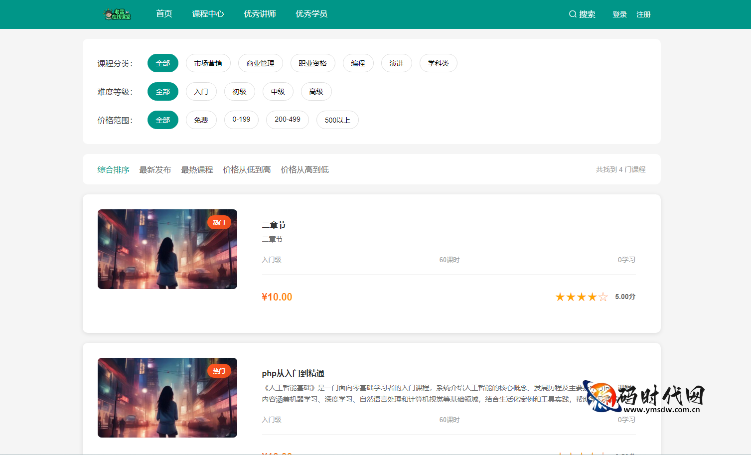
Task: Click the 热门 badge on php course
Action: [x=219, y=371]
